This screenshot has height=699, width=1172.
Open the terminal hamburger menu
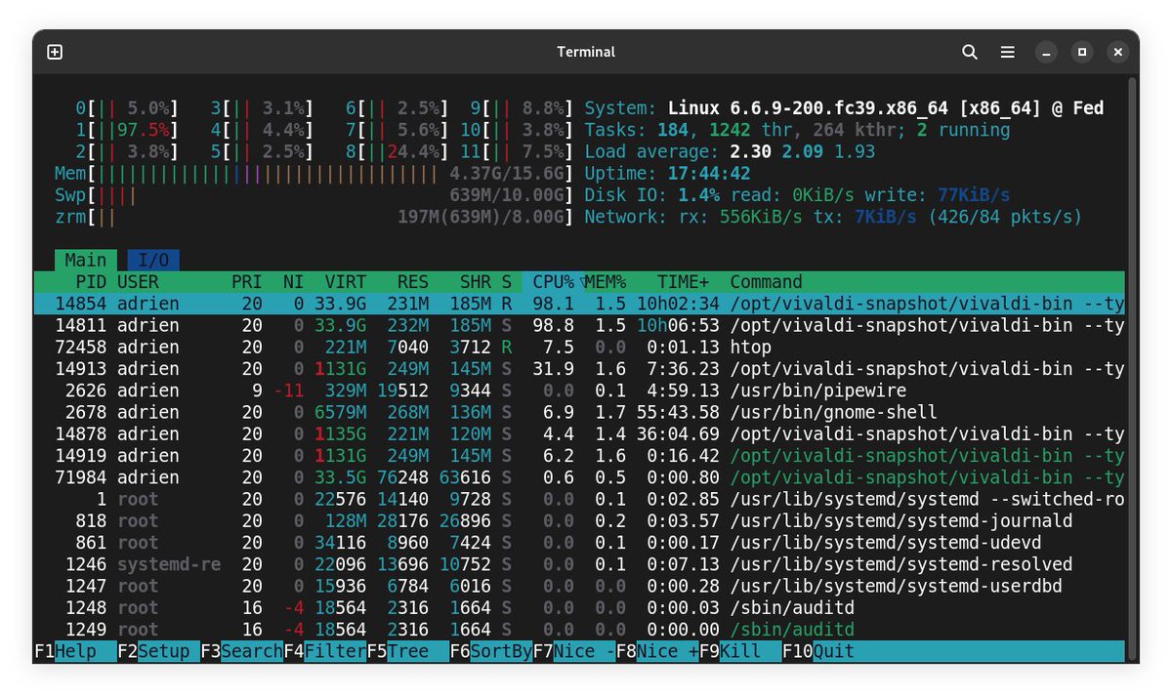point(1007,53)
